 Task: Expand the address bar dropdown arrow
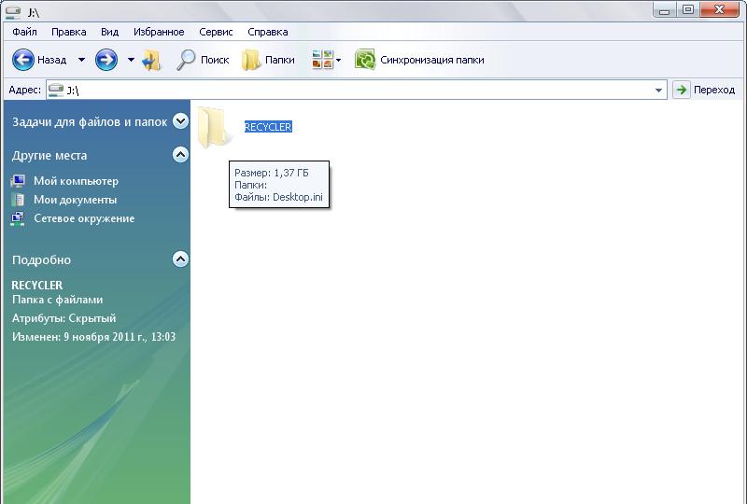658,90
